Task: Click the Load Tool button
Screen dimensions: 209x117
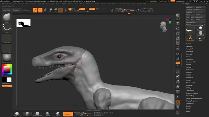Action: click(x=190, y=7)
